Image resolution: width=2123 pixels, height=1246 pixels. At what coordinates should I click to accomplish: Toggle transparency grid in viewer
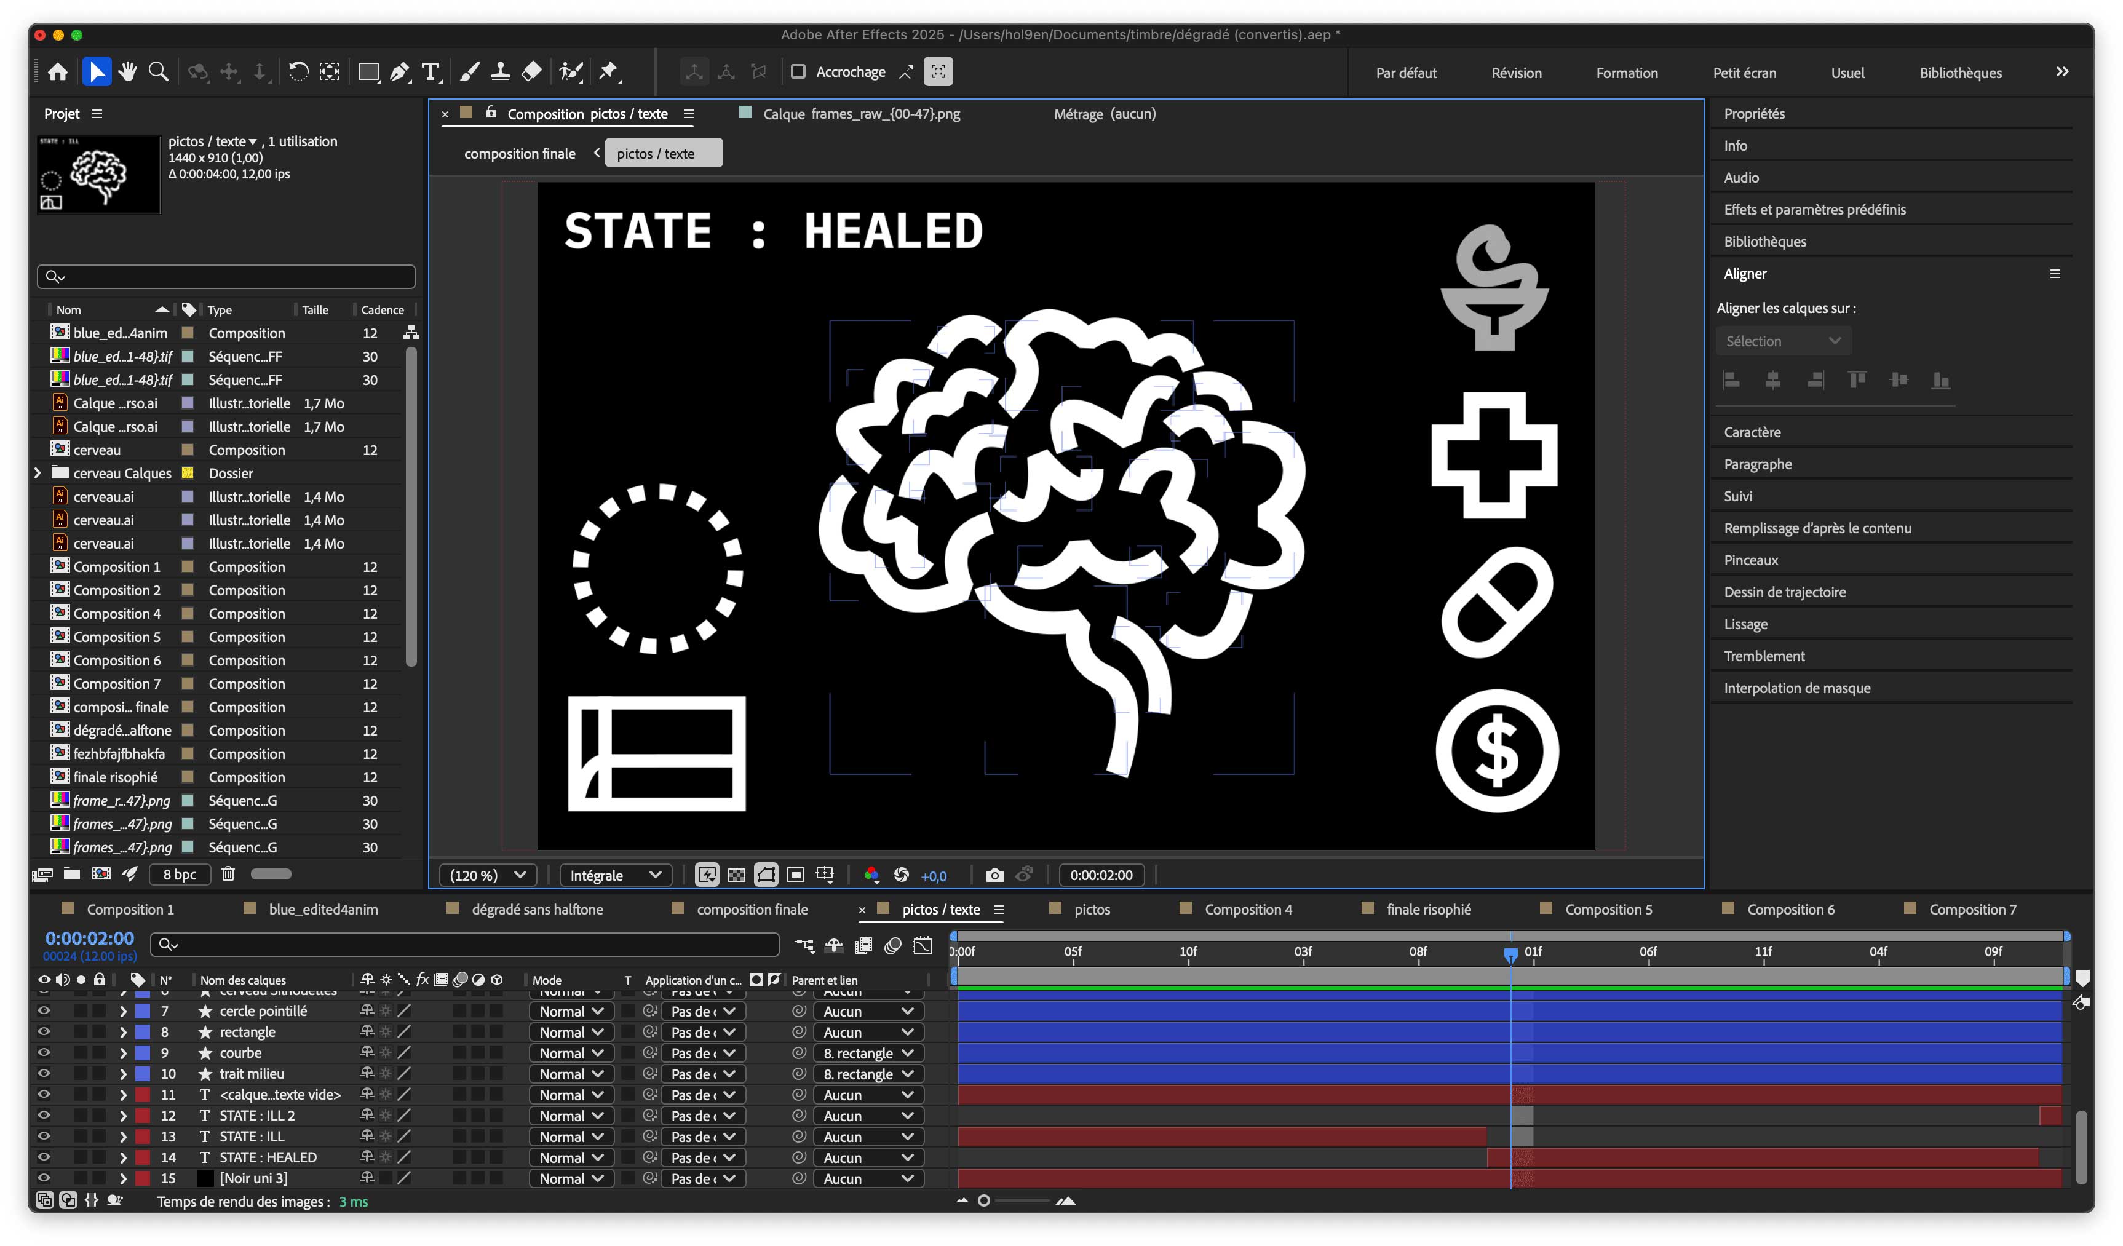pyautogui.click(x=736, y=875)
